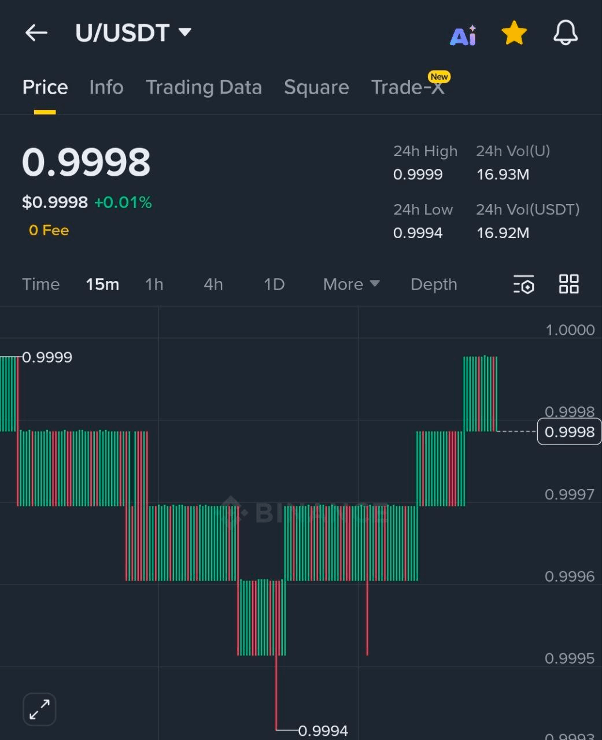Screen dimensions: 602x740
Task: Select the 1D candle interval
Action: [x=274, y=284]
